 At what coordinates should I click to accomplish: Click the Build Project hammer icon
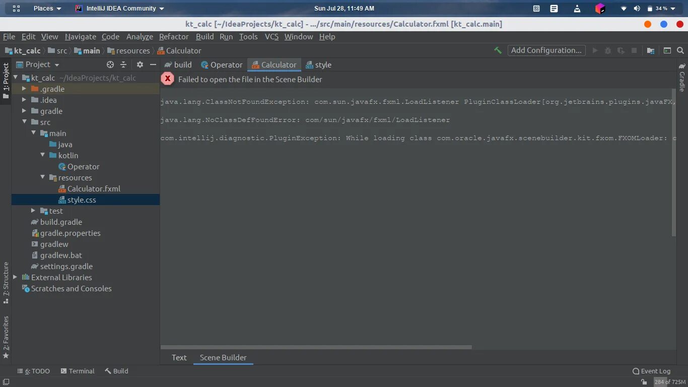click(498, 50)
